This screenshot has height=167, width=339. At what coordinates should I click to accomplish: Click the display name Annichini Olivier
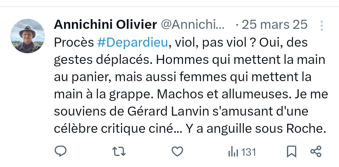[x=105, y=25]
